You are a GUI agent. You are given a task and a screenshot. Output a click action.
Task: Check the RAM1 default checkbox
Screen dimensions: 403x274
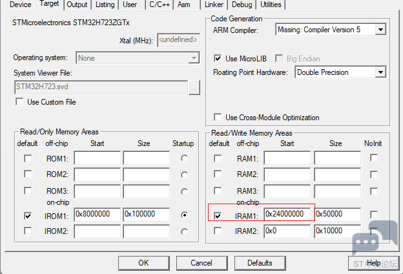click(x=218, y=158)
